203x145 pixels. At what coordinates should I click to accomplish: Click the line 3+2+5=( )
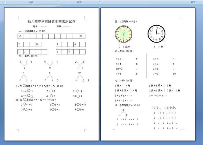point(123,96)
